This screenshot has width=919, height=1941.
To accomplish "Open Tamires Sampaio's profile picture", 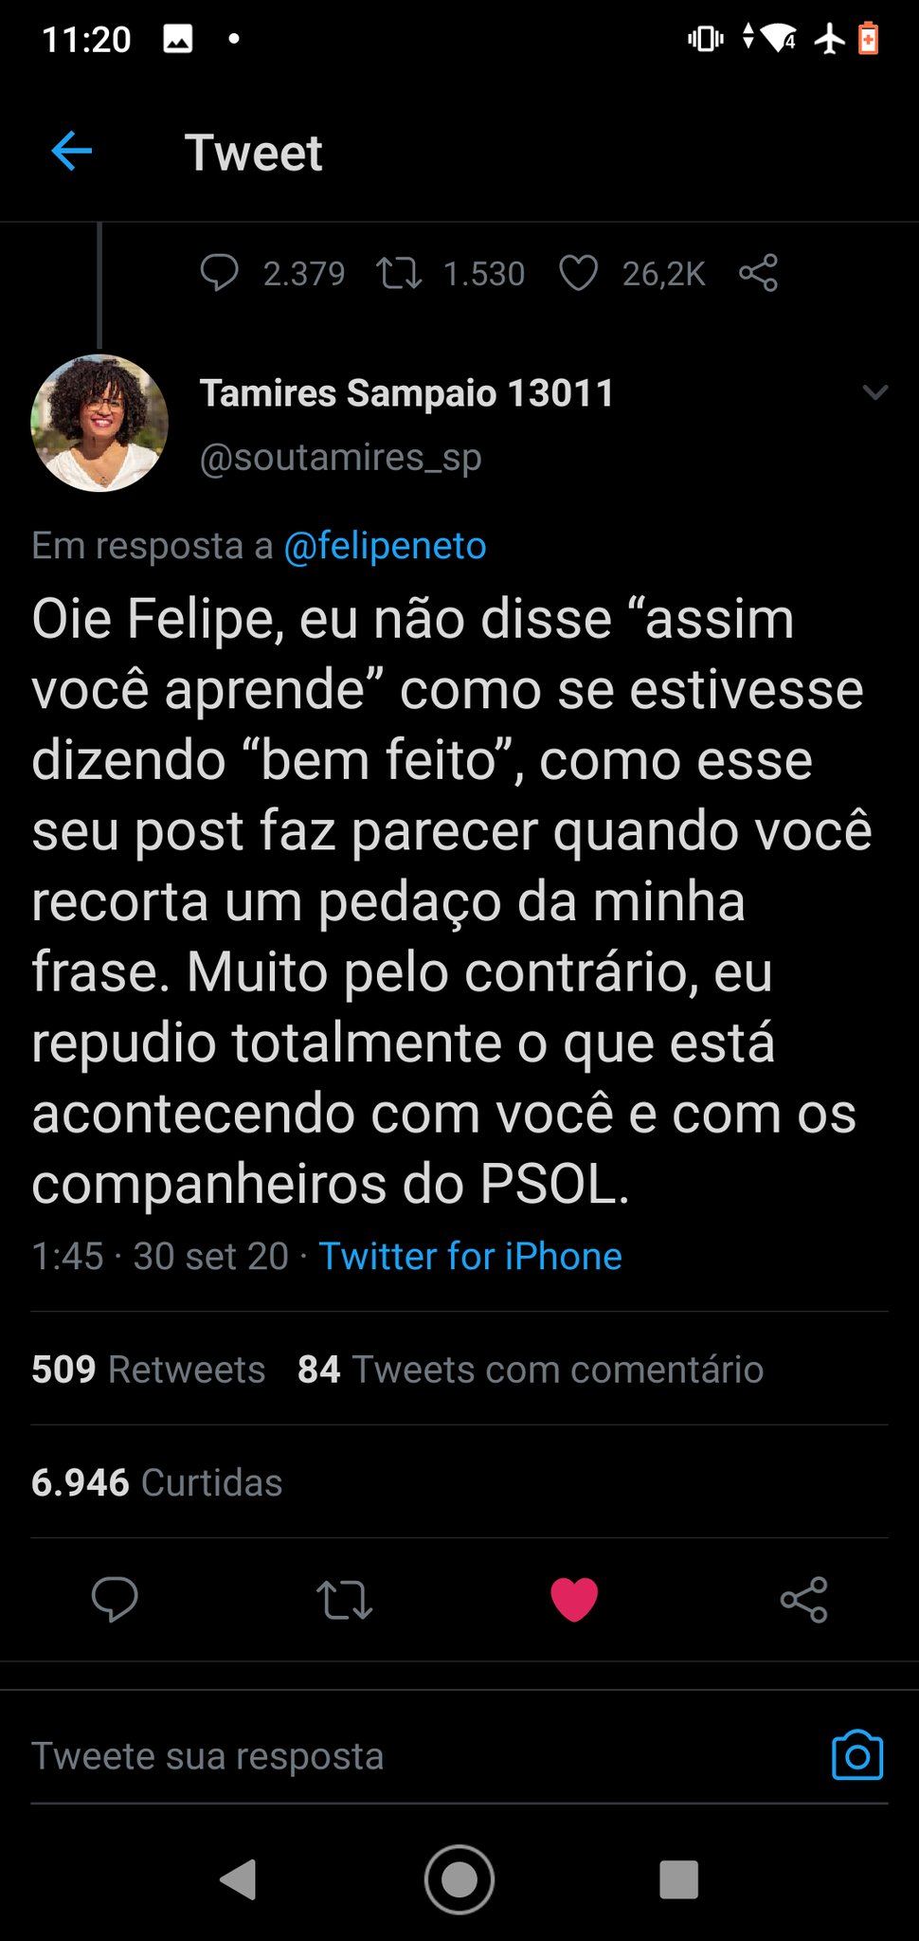I will (x=99, y=423).
